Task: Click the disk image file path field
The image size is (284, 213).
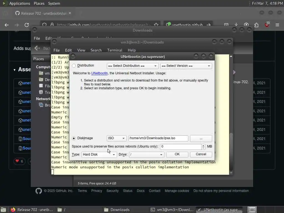Action: pyautogui.click(x=158, y=138)
